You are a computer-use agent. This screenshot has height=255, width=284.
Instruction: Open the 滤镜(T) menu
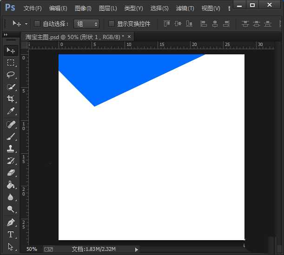tap(185, 8)
